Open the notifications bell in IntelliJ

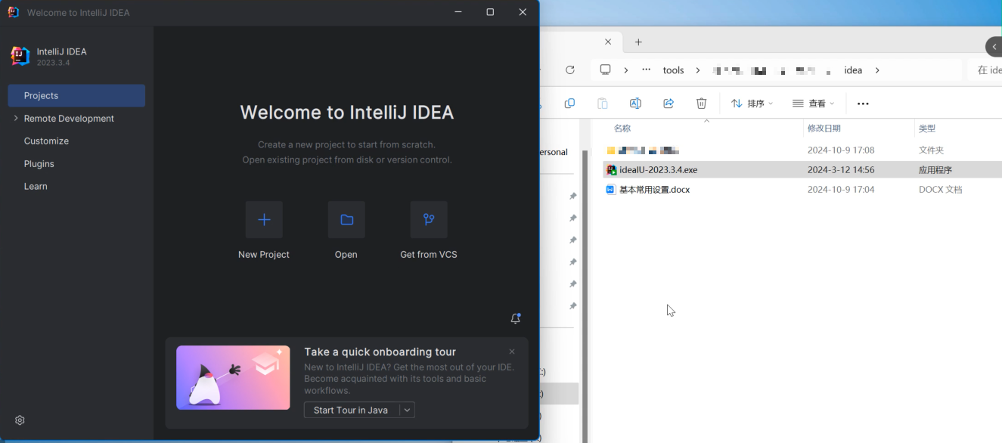coord(516,318)
